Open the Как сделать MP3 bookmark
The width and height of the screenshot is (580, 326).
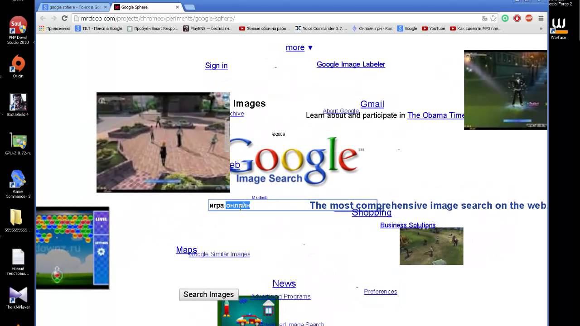476,29
